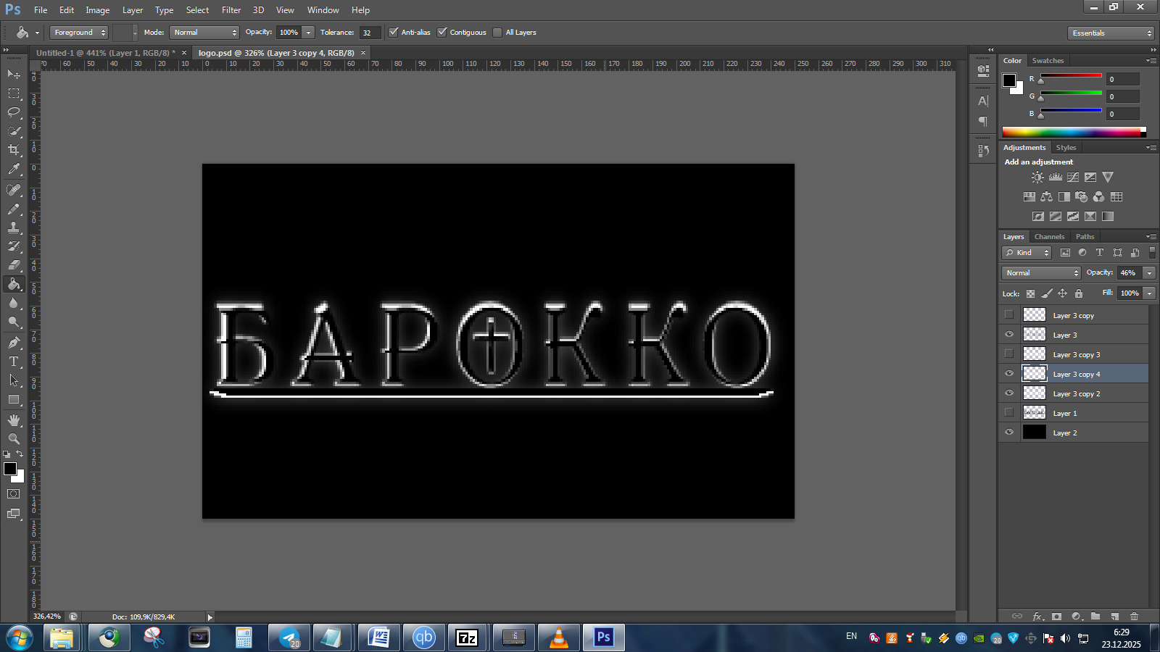
Task: Enable the All Layers checkbox
Action: tap(497, 33)
